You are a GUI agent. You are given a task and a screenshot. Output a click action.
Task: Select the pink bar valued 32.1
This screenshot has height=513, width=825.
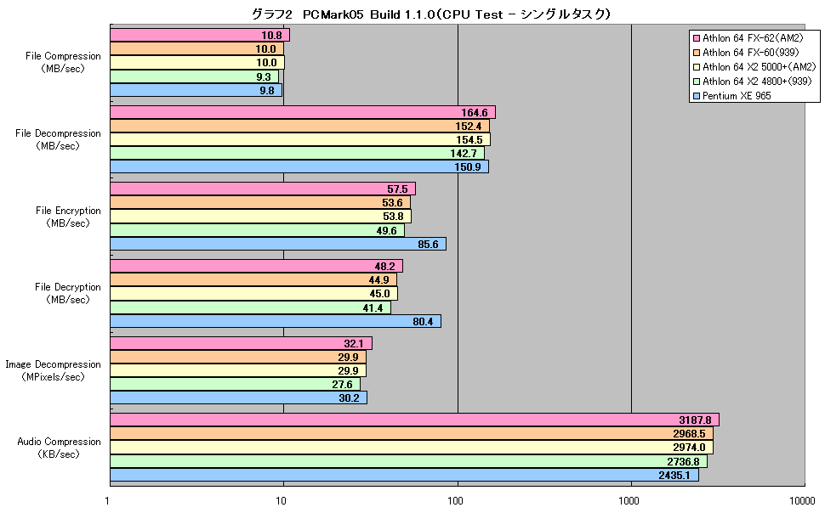(x=241, y=344)
